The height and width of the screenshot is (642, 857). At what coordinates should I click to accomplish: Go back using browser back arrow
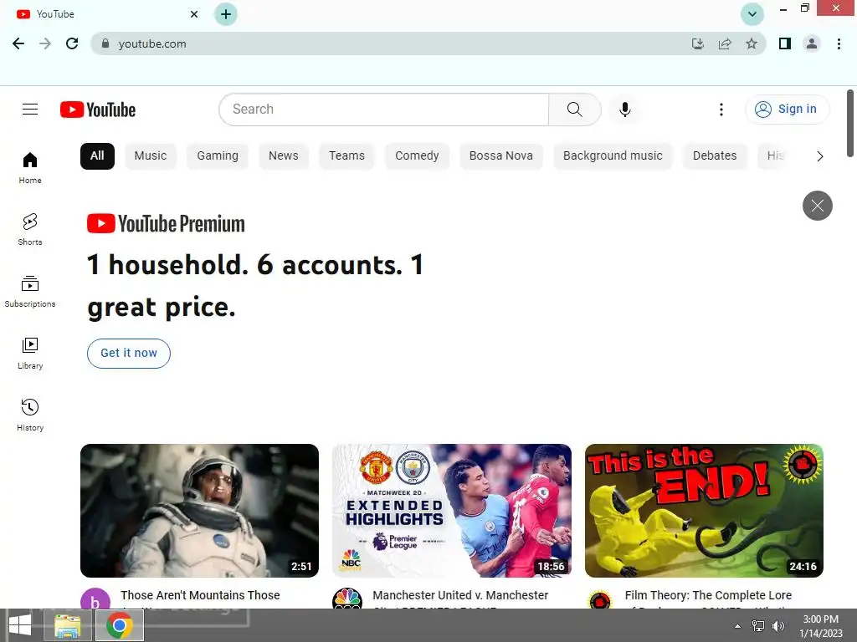point(18,43)
